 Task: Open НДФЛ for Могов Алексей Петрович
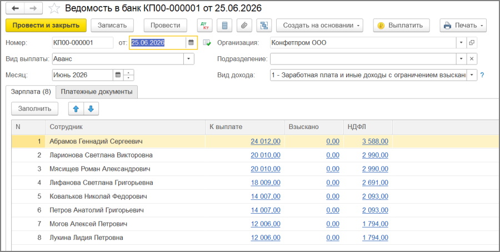coord(375,224)
